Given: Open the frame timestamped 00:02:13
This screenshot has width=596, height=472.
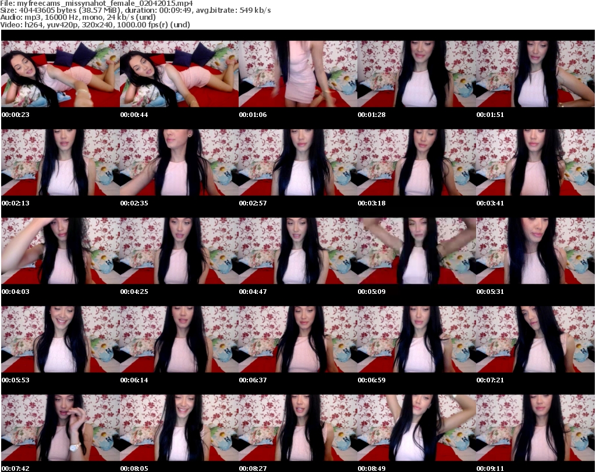Looking at the screenshot, I should pos(61,162).
